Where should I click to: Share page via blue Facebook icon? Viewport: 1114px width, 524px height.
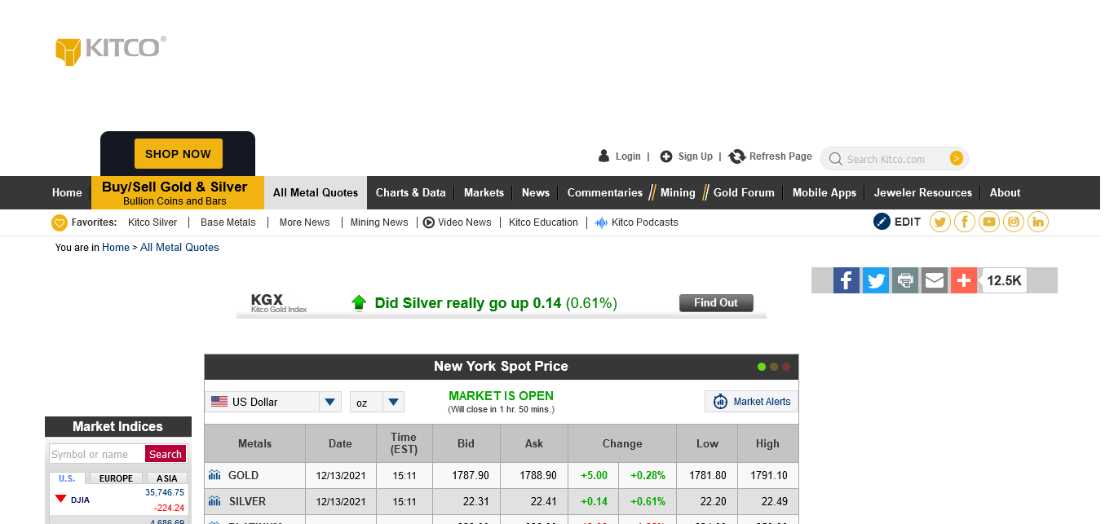pyautogui.click(x=847, y=280)
